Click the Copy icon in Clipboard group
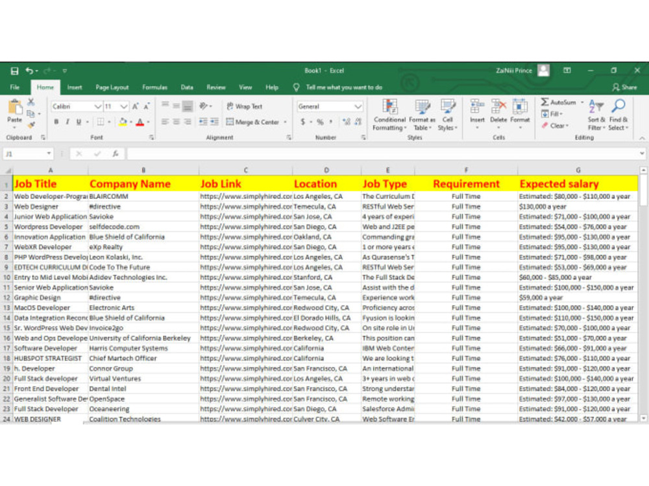 (31, 113)
